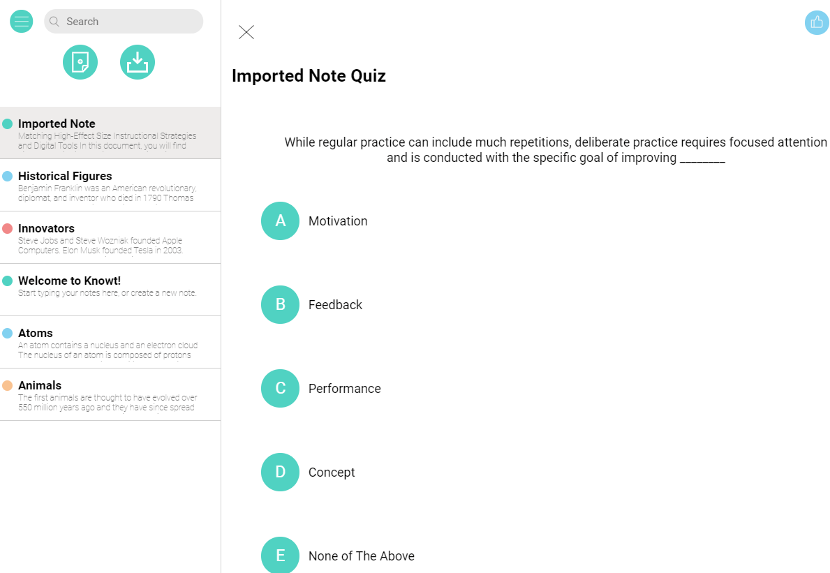Click the magnifier icon in search bar
830x573 pixels.
click(x=54, y=22)
